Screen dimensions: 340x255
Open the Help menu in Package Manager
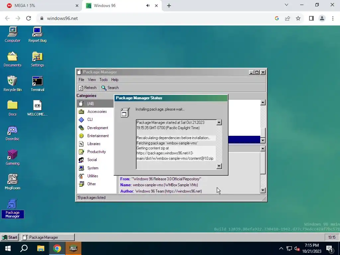pyautogui.click(x=115, y=80)
